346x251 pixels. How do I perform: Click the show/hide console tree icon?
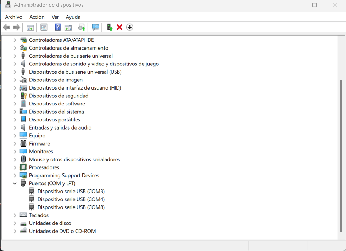click(30, 27)
